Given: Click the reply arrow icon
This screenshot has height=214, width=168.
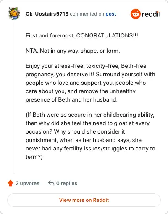Looking at the screenshot, I should point(51,183).
